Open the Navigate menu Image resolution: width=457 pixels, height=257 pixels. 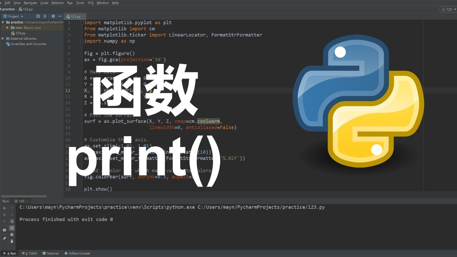pos(30,2)
